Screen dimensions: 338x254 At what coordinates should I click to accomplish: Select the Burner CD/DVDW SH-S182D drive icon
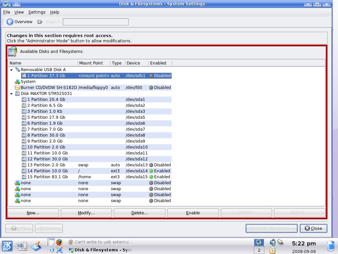tap(17, 88)
